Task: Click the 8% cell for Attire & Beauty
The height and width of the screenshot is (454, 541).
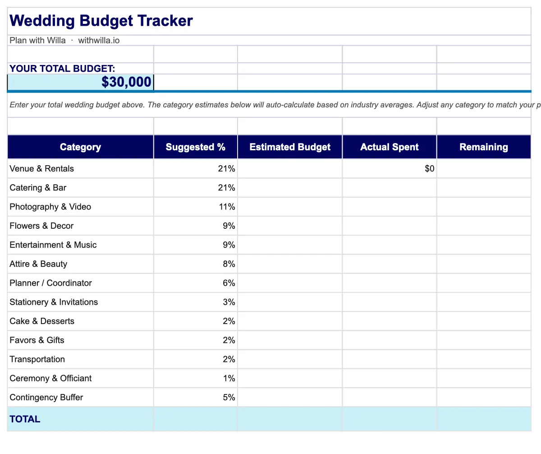Action: point(195,264)
